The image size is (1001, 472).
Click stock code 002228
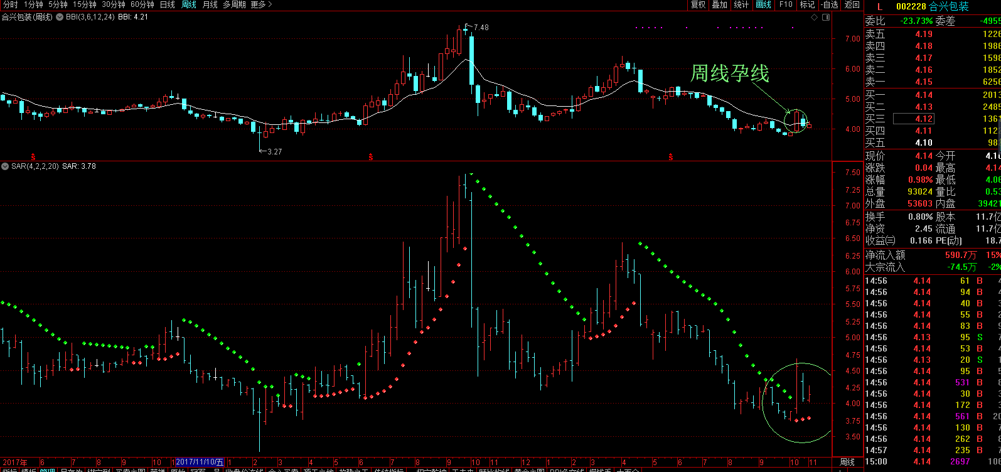[911, 6]
